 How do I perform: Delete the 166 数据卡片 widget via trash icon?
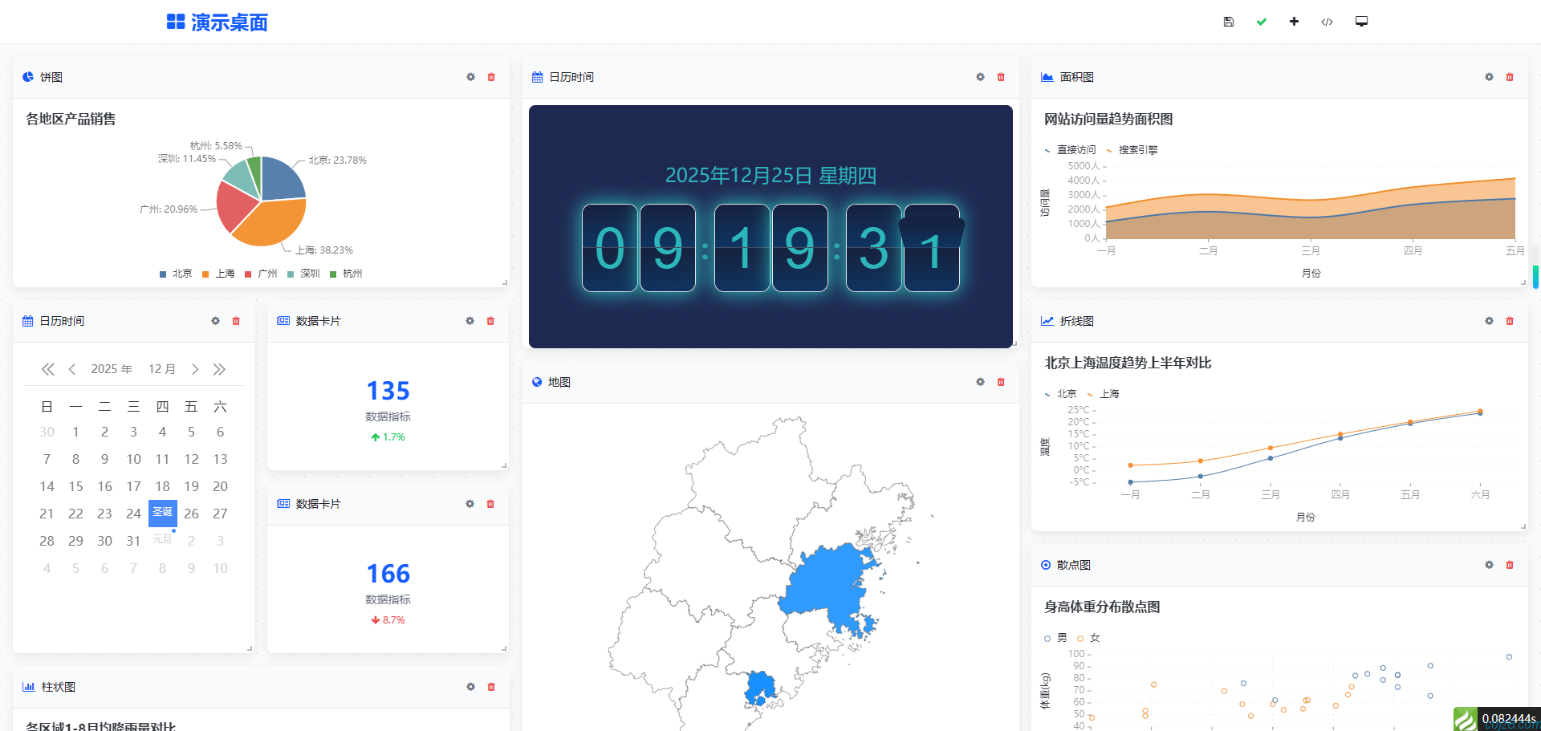click(x=490, y=504)
